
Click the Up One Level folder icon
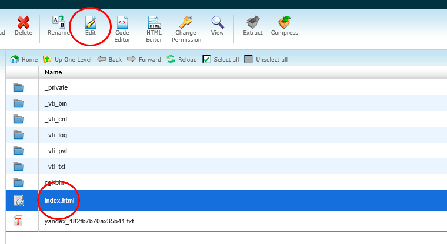click(x=47, y=59)
